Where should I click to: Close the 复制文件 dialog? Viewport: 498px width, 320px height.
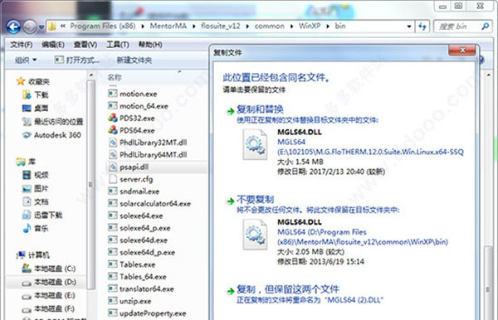462,50
